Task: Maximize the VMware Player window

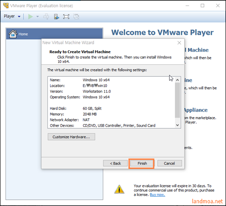Action: pyautogui.click(x=202, y=6)
